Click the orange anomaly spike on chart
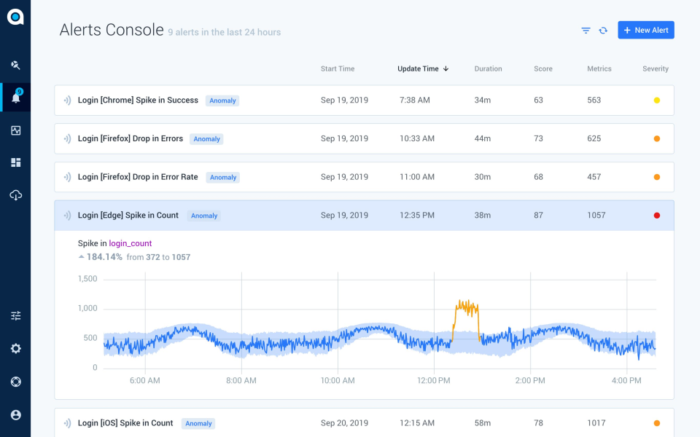This screenshot has width=700, height=437. (x=467, y=320)
